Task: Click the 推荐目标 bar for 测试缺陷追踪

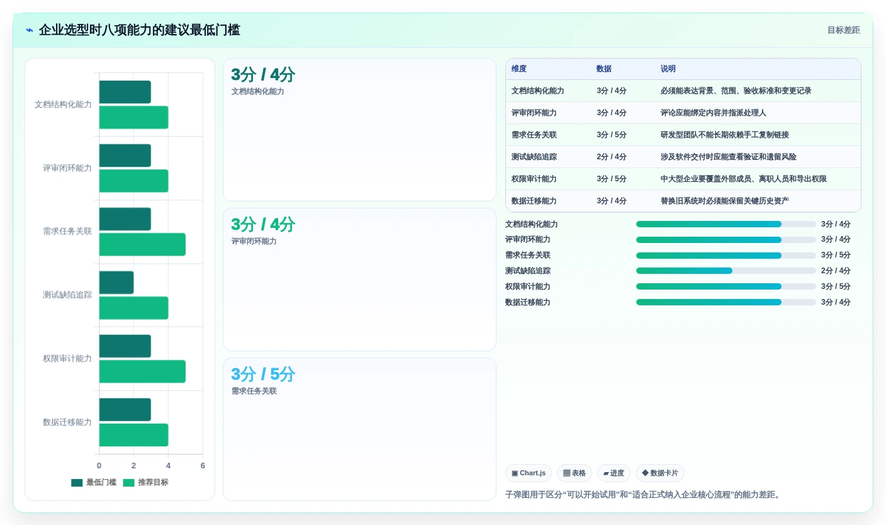Action: coord(133,308)
